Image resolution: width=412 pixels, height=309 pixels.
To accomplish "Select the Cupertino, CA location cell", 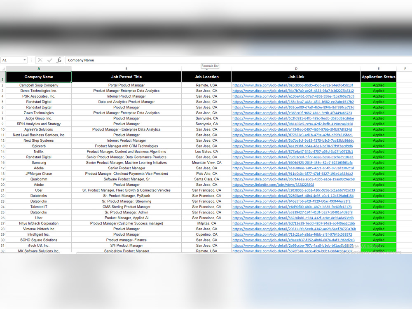I will click(x=206, y=234).
